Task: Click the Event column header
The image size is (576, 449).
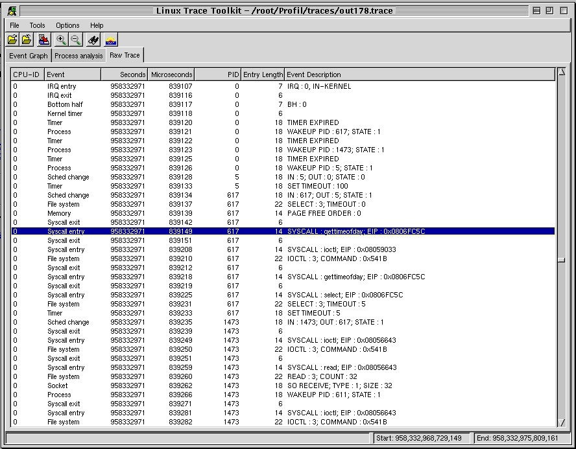Action: pos(73,75)
